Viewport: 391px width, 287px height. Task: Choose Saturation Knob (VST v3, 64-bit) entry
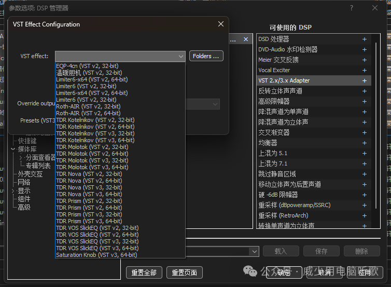(x=96, y=255)
